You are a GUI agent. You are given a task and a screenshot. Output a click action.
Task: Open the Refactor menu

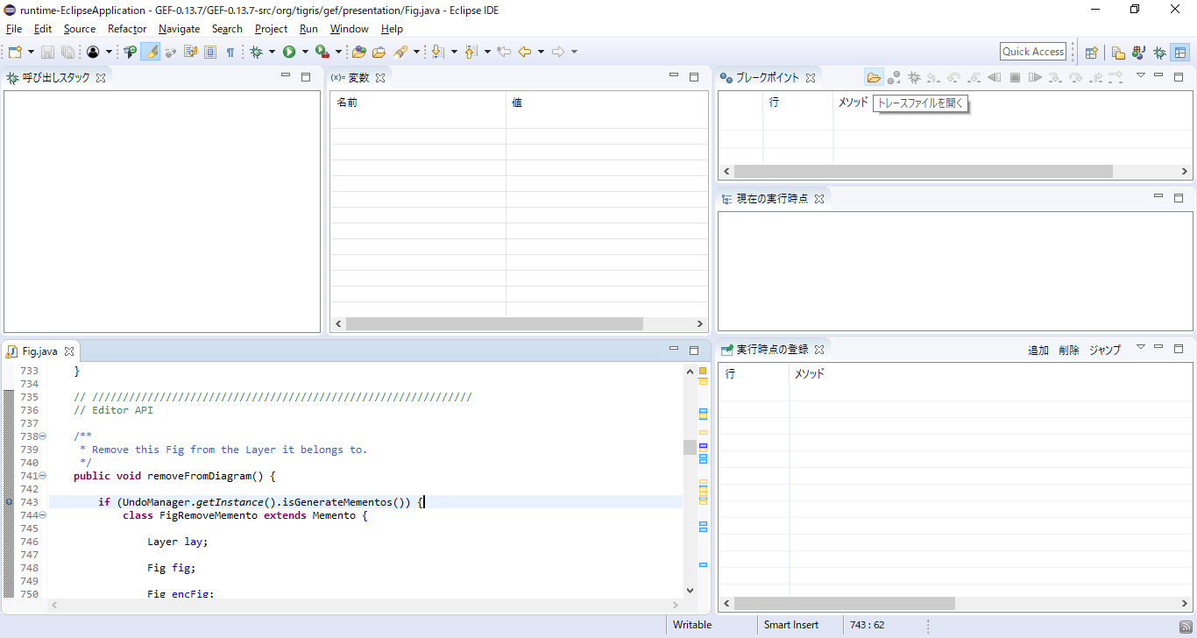click(x=127, y=29)
